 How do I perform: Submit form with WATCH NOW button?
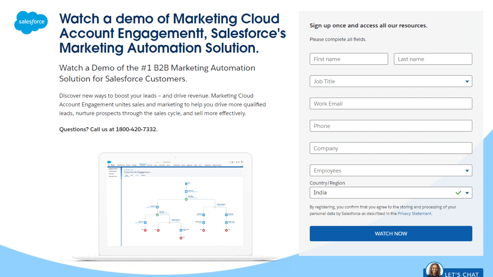pos(391,234)
